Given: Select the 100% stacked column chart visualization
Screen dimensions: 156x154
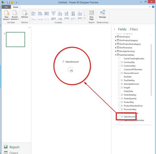Looking at the screenshot, I should [73, 14].
